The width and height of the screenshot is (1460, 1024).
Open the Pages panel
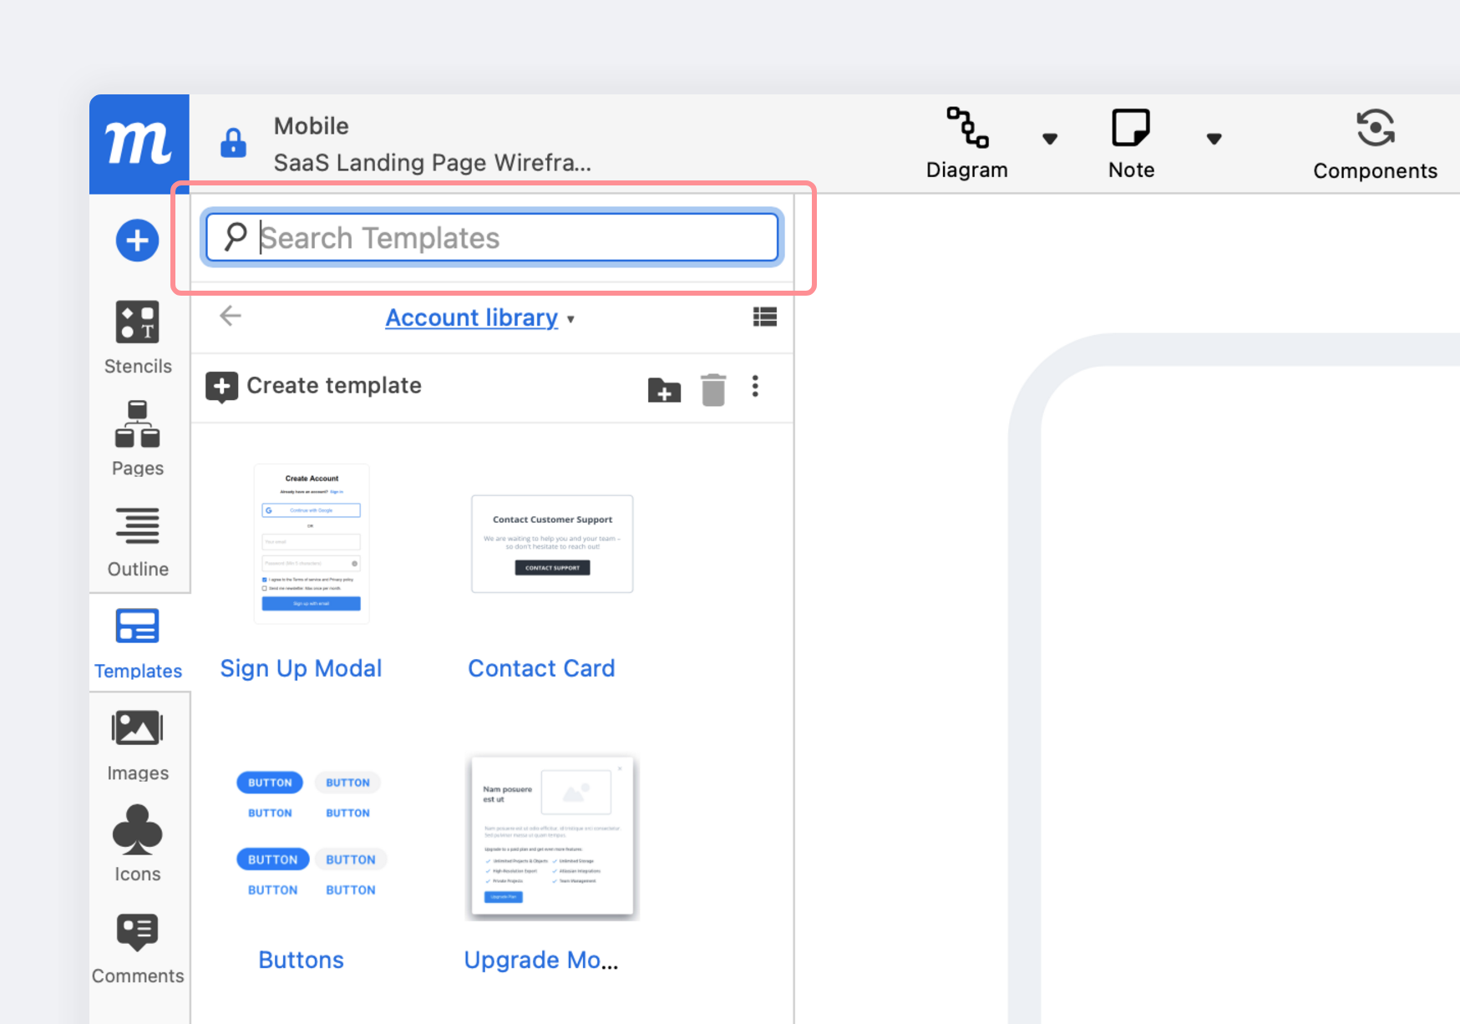point(138,438)
